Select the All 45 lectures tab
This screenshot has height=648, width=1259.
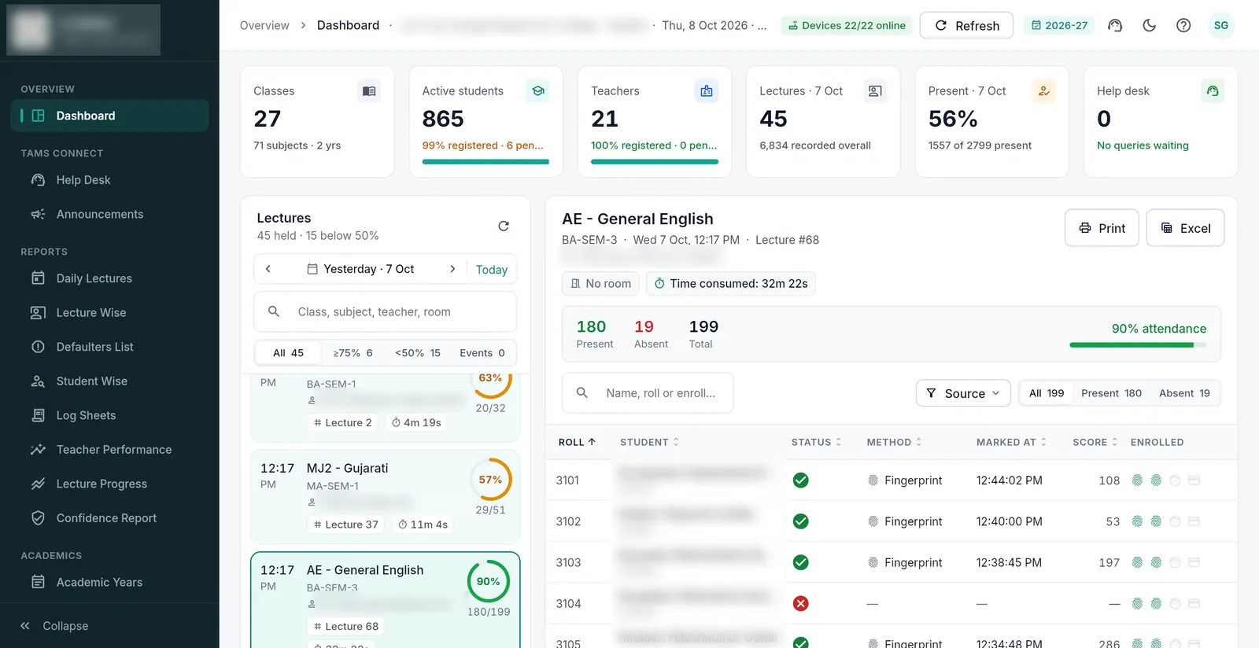(288, 353)
